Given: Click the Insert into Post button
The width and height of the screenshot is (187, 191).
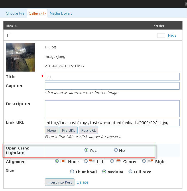Looking at the screenshot, I should tap(60, 182).
